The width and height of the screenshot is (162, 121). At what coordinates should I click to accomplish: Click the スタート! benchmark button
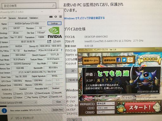point(140,107)
